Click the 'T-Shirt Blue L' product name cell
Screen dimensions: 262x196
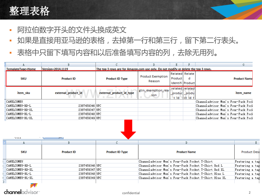pyautogui.click(x=186, y=174)
